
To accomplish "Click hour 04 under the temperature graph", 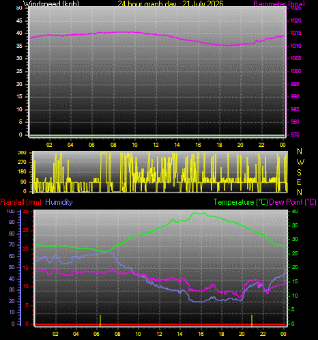I will 76,334.
